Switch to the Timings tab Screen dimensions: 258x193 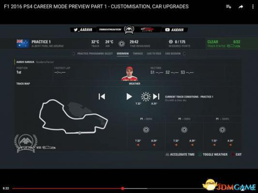click(x=138, y=54)
